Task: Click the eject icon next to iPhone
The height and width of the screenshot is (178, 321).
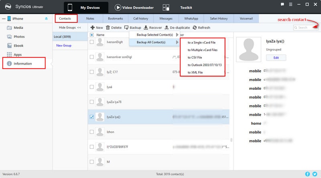Action: coord(46,18)
